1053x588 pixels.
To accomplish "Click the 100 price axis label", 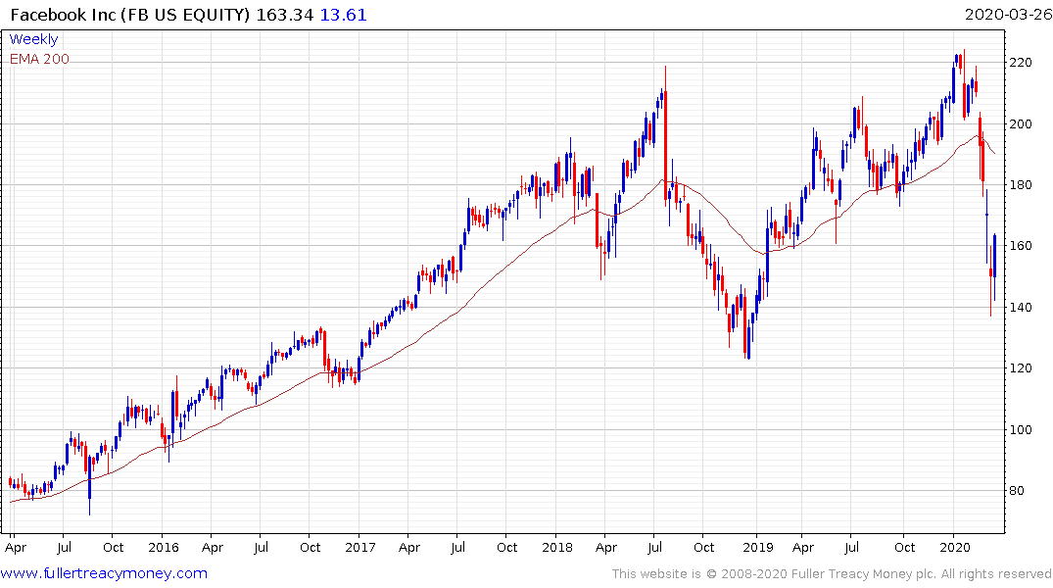I will pos(1021,429).
